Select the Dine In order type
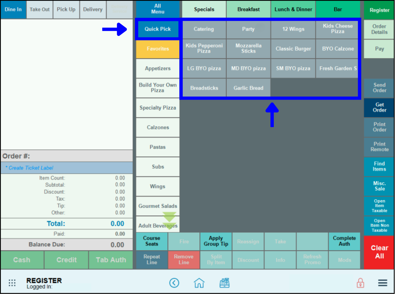The image size is (395, 294). pos(13,10)
